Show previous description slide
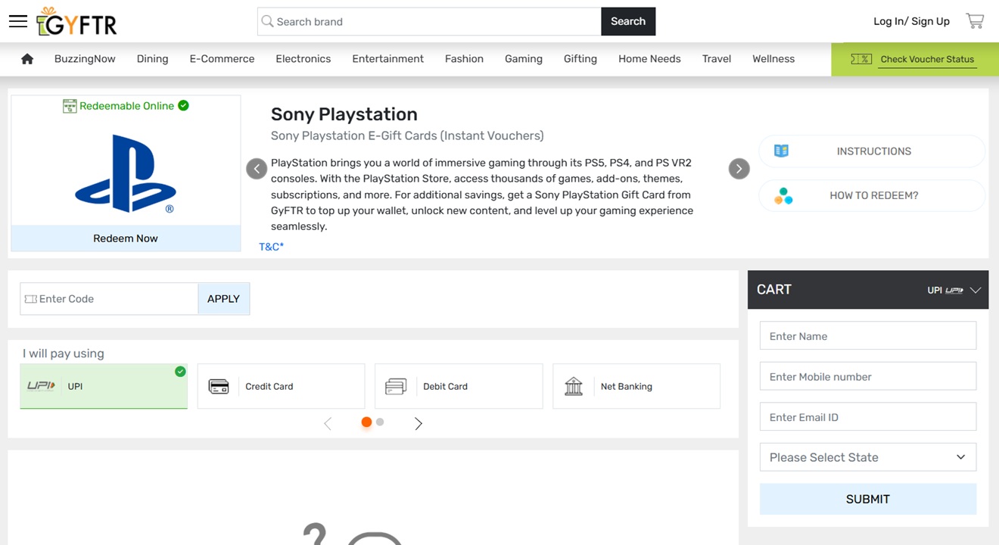 pos(257,169)
